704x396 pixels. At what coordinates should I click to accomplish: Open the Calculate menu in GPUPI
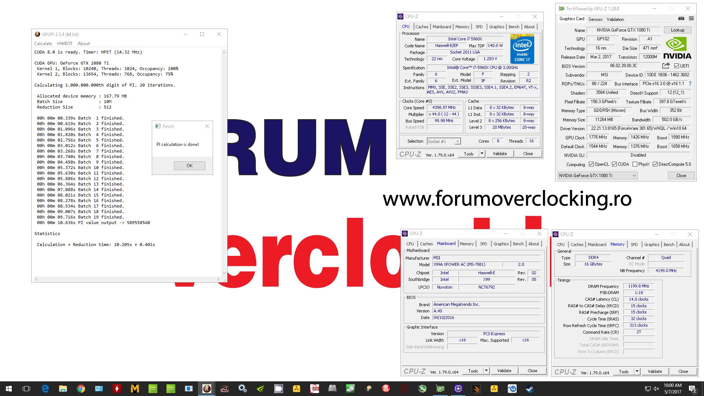pyautogui.click(x=43, y=44)
